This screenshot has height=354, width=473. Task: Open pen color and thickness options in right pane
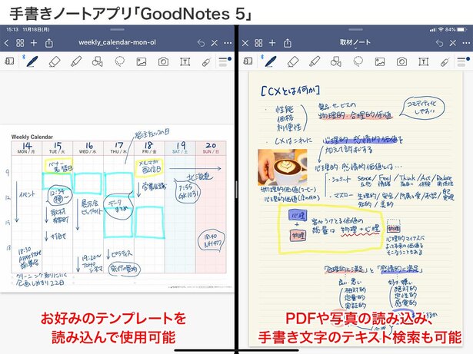tap(463, 61)
